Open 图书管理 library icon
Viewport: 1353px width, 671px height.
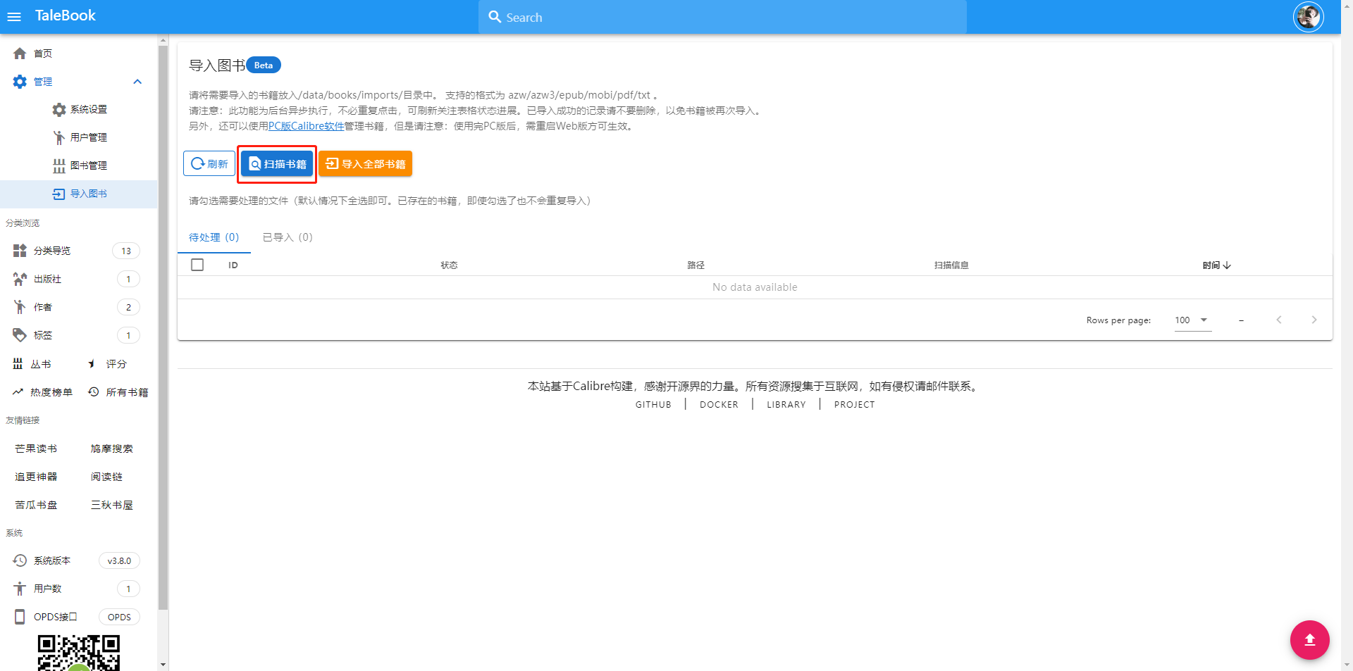[59, 166]
